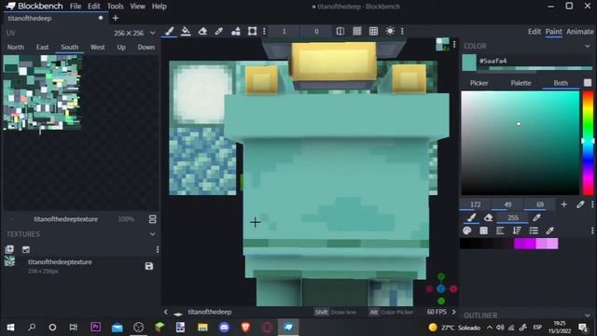Select the Up face in UV panel
This screenshot has width=597, height=336.
pyautogui.click(x=121, y=48)
